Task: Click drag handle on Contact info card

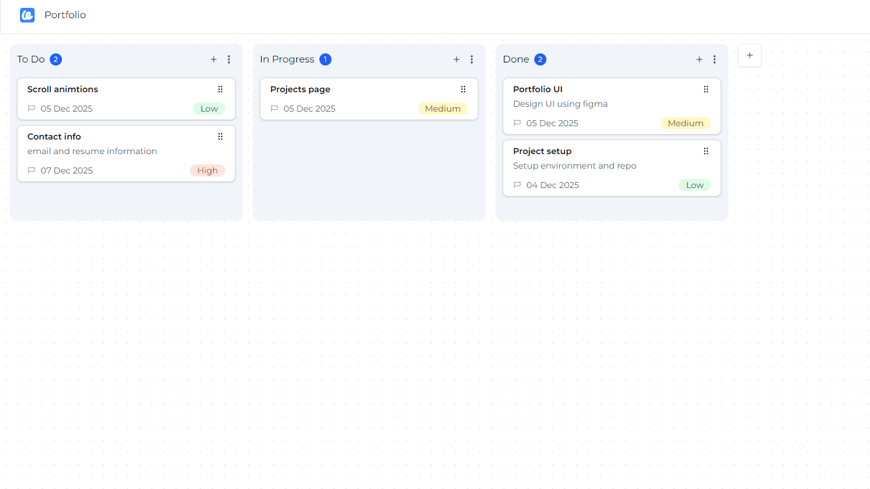Action: pos(220,137)
